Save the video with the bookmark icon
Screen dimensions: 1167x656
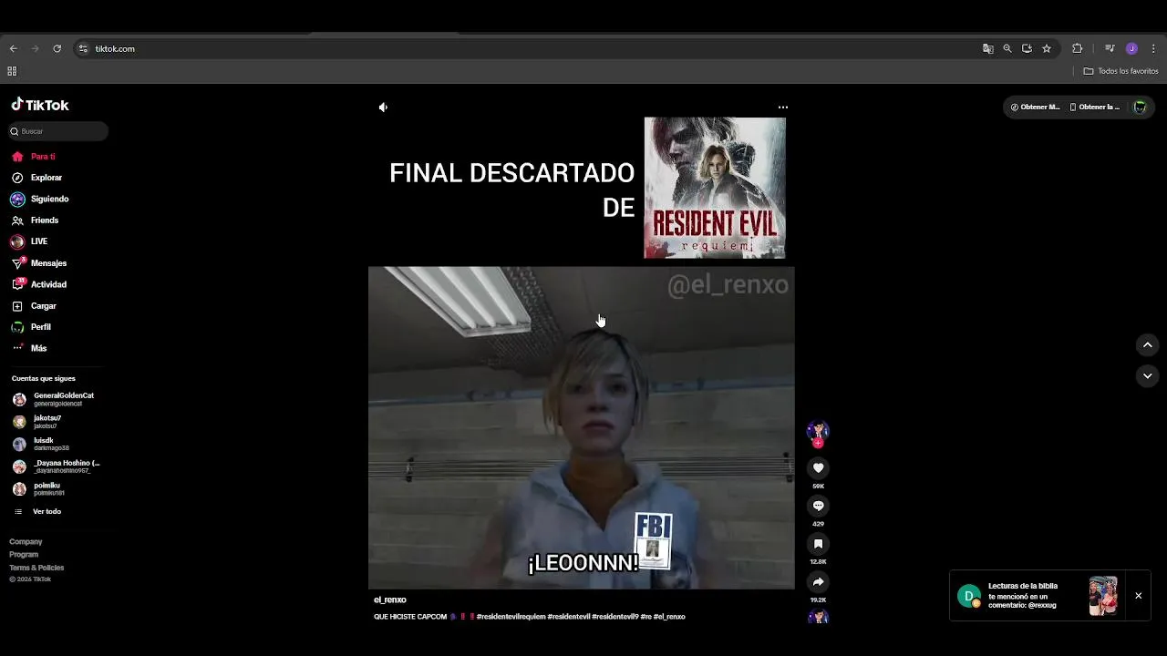coord(818,544)
